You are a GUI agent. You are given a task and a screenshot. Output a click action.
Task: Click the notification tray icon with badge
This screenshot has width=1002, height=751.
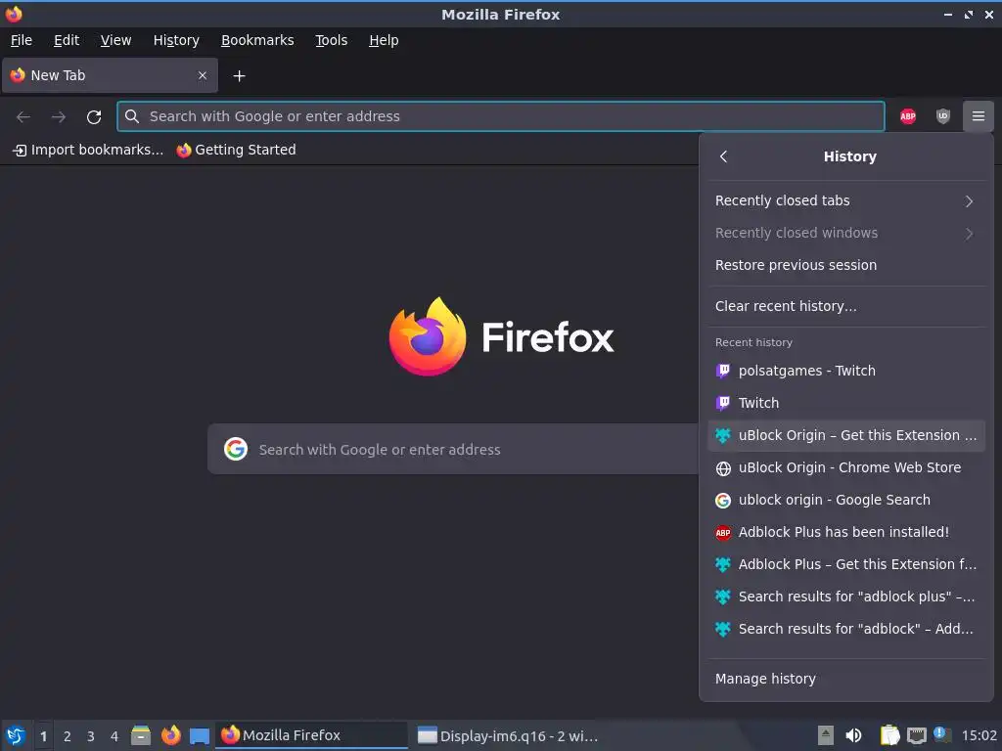(942, 734)
